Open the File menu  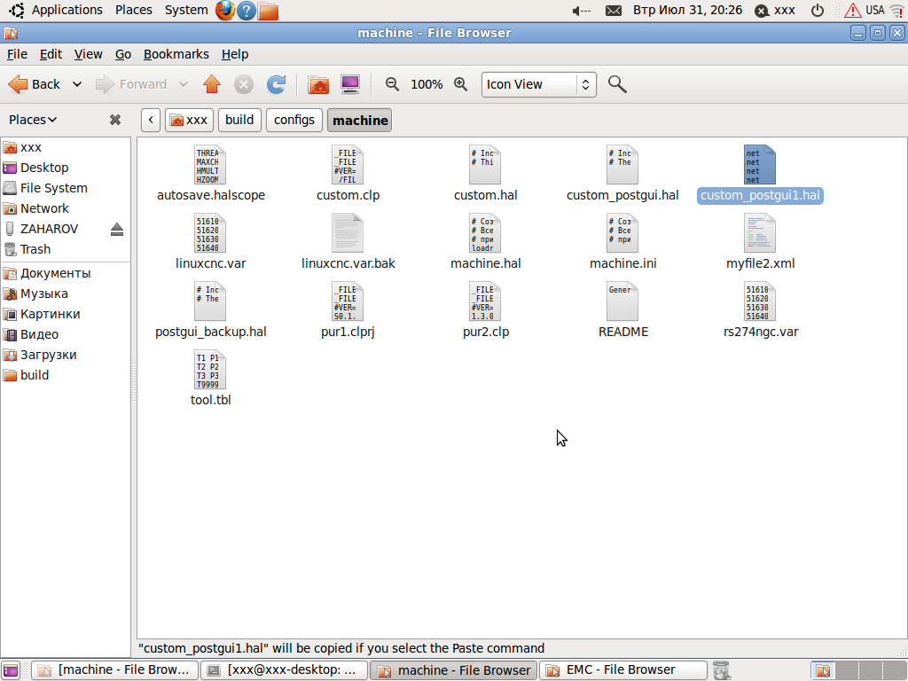pos(18,54)
